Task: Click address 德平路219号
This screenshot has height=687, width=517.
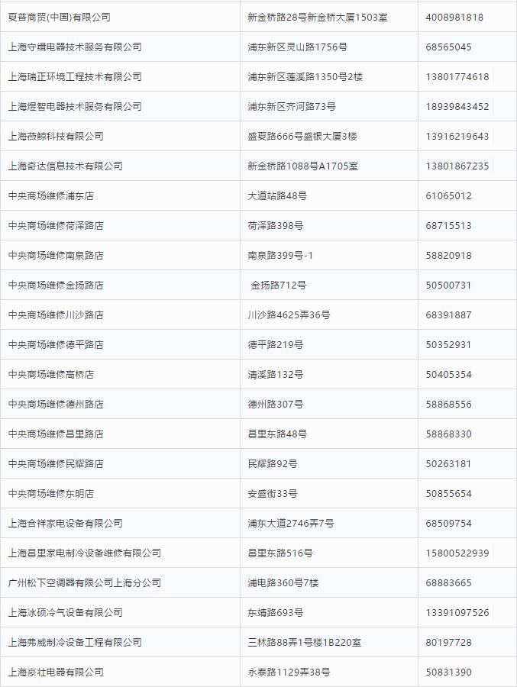Action: 276,345
